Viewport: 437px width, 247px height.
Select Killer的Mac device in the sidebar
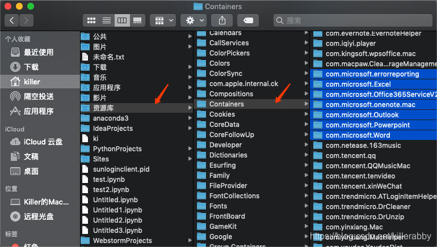point(40,202)
